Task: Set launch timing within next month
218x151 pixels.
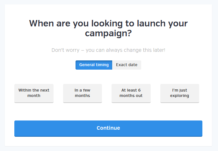Action: [34, 93]
